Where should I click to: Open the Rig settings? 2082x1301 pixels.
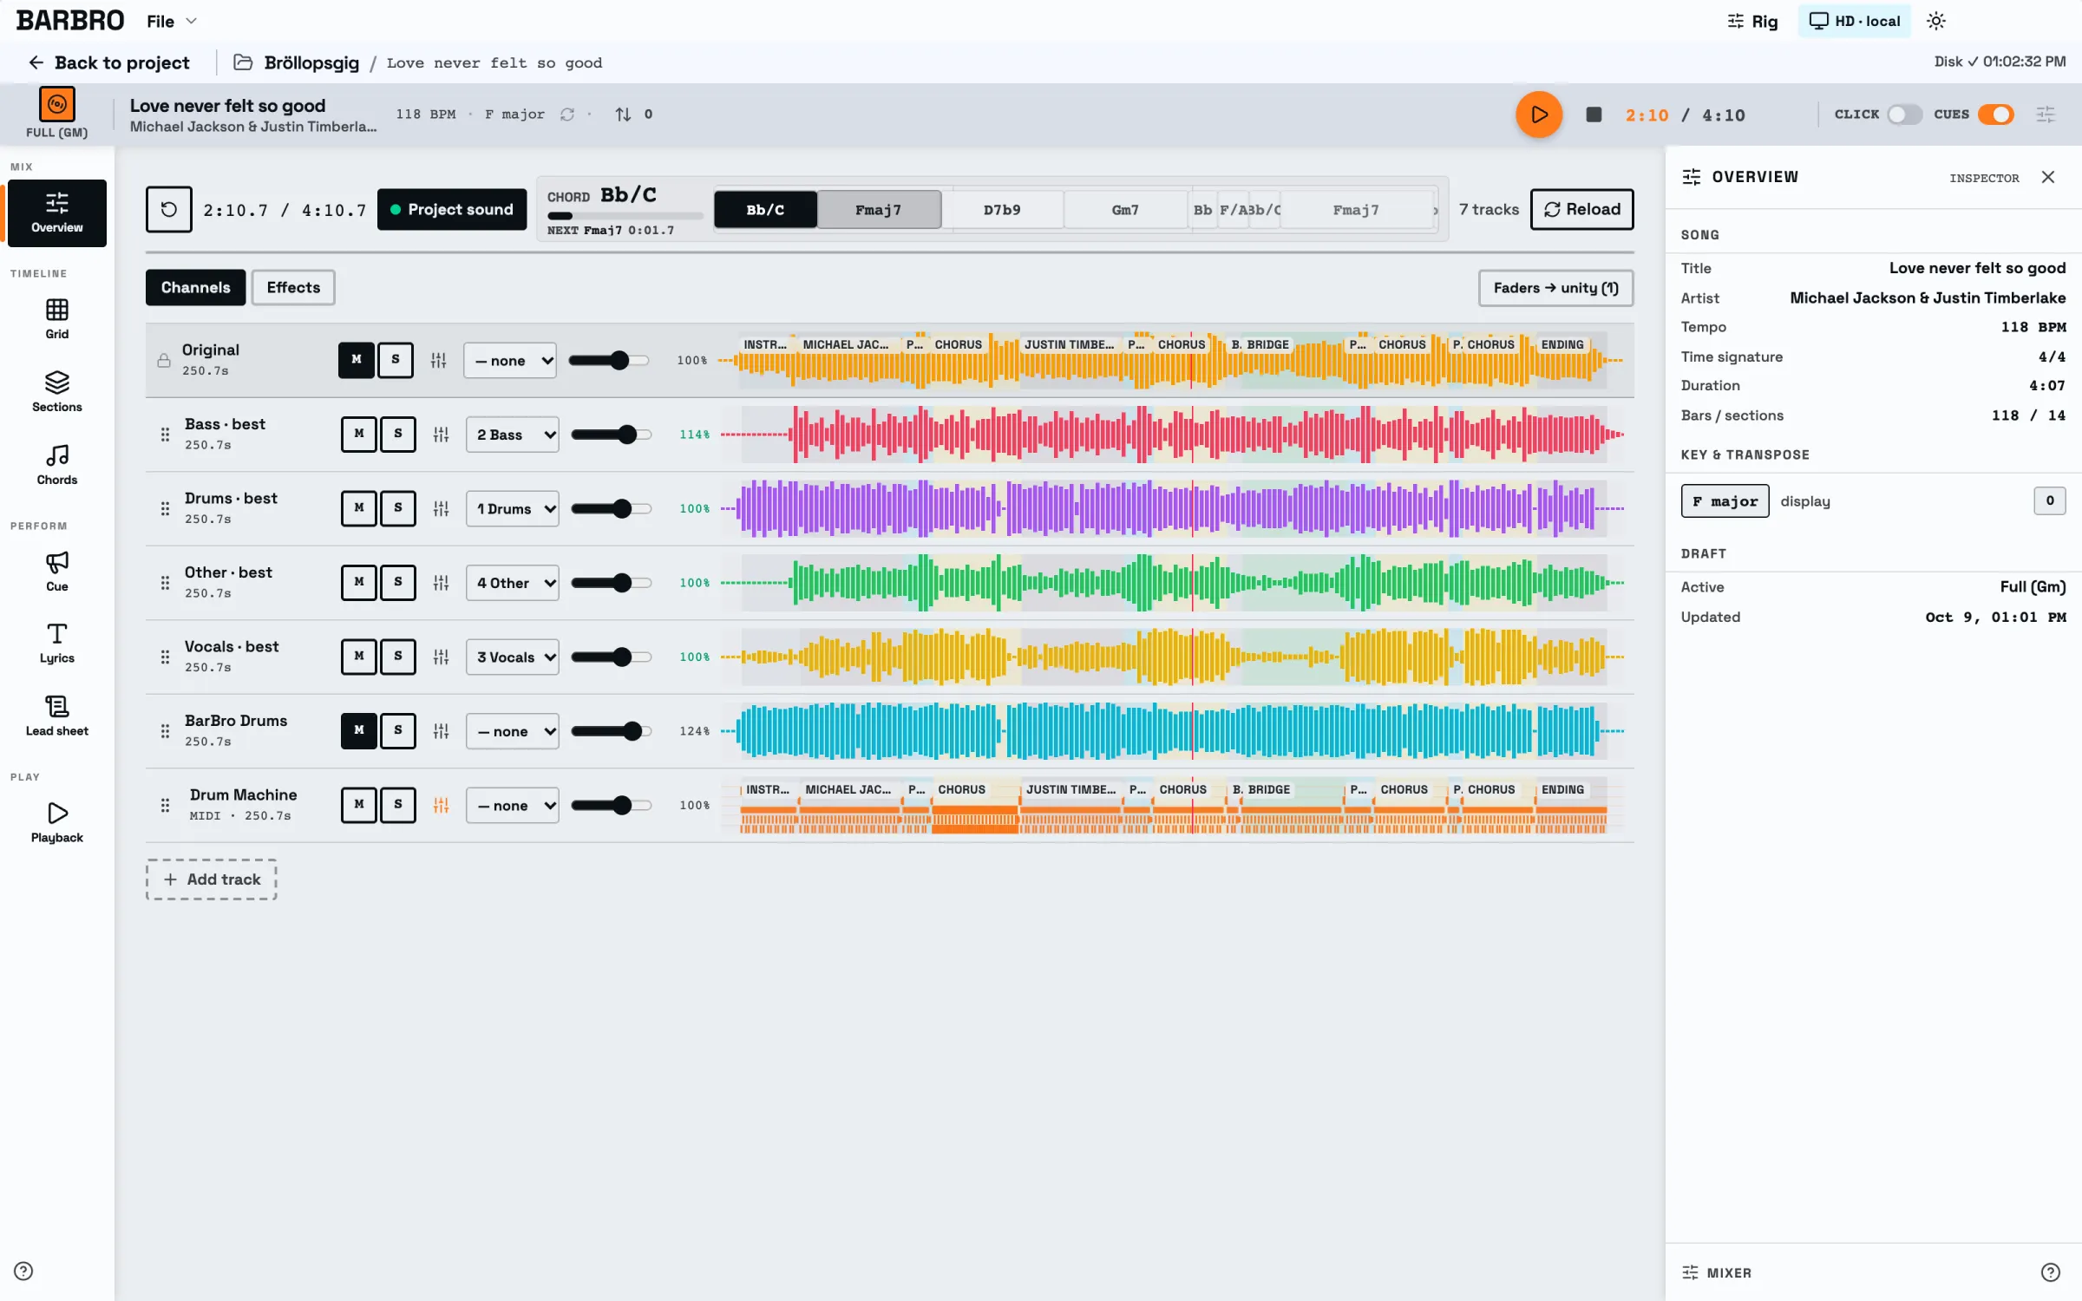pos(1751,21)
